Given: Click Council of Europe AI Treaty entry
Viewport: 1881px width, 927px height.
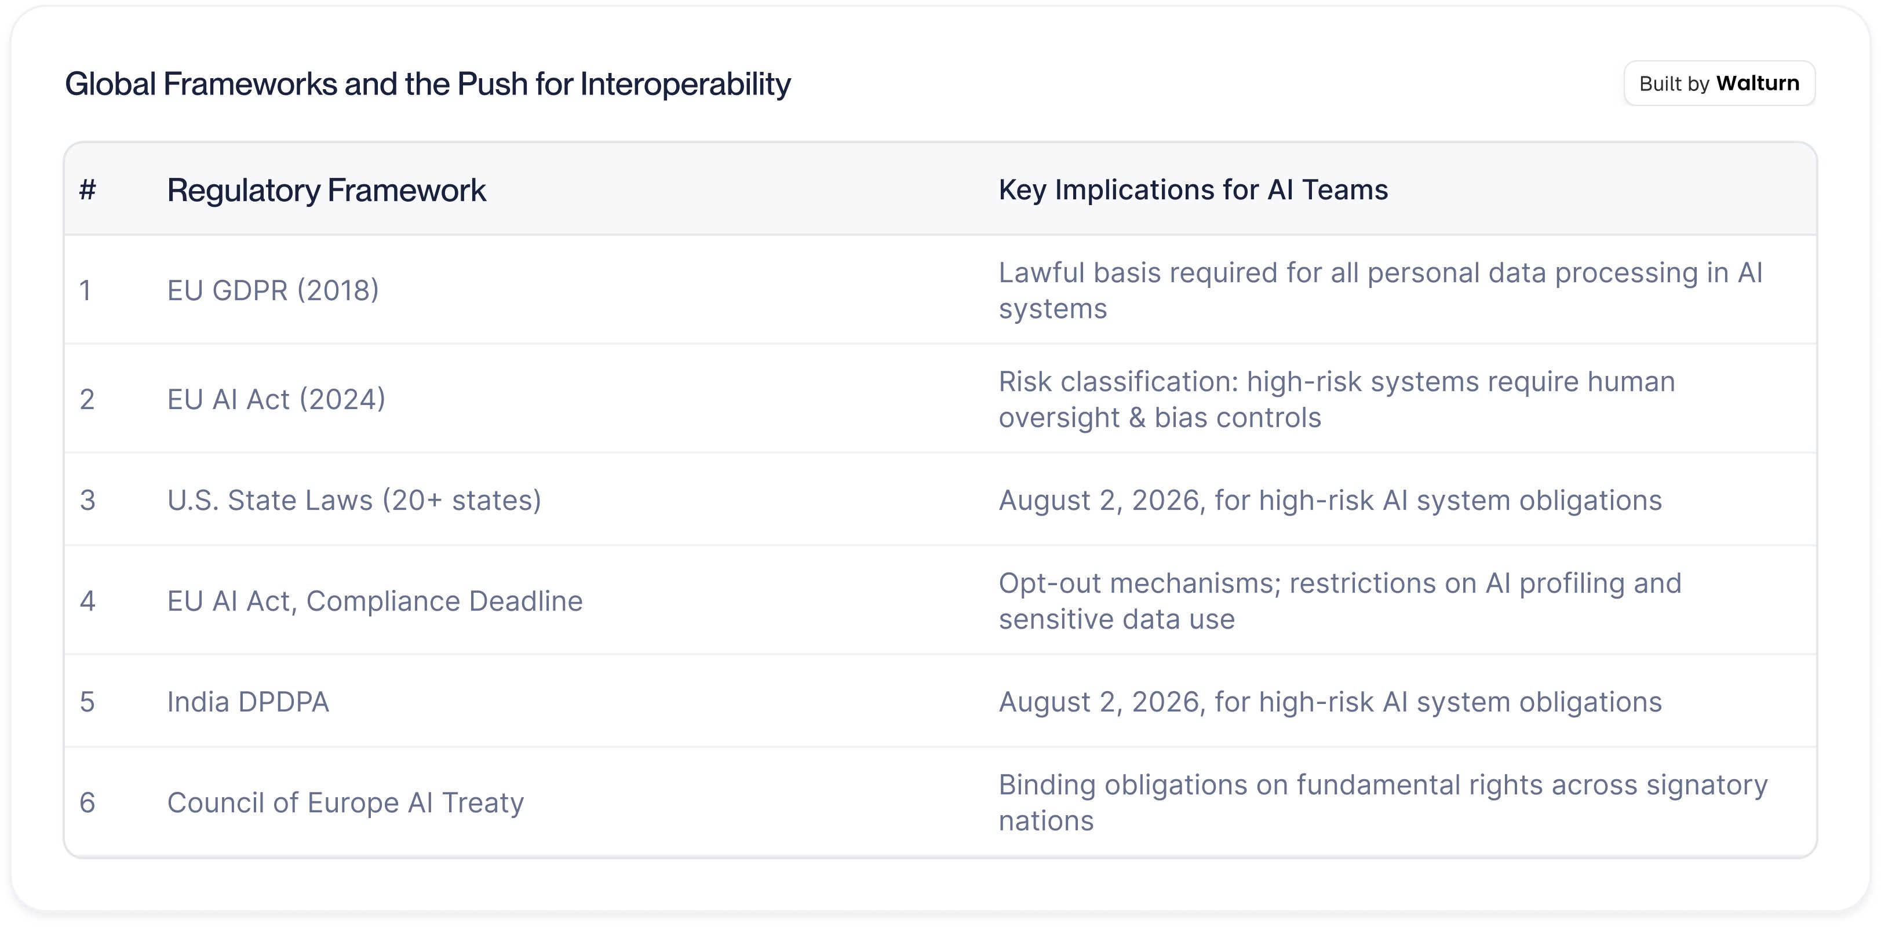Looking at the screenshot, I should tap(345, 802).
